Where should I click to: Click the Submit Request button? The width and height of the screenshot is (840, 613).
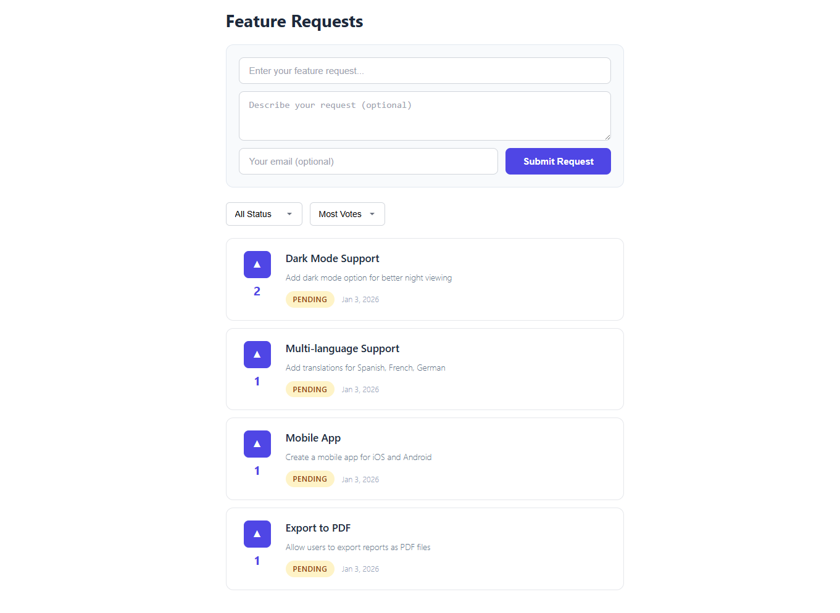557,161
